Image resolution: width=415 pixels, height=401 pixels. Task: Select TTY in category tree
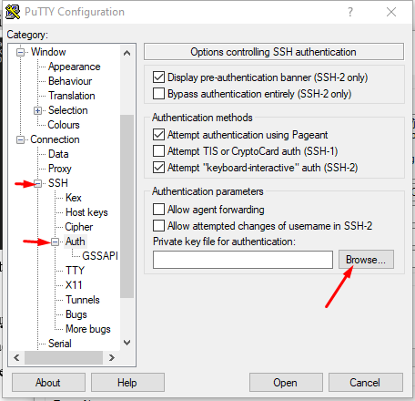[x=75, y=271]
